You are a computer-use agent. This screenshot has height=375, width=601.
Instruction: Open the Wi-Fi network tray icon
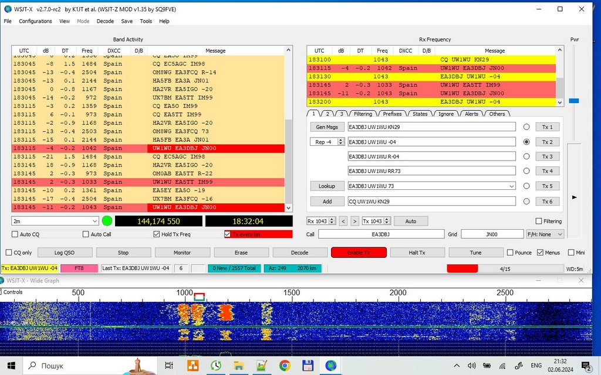(502, 366)
